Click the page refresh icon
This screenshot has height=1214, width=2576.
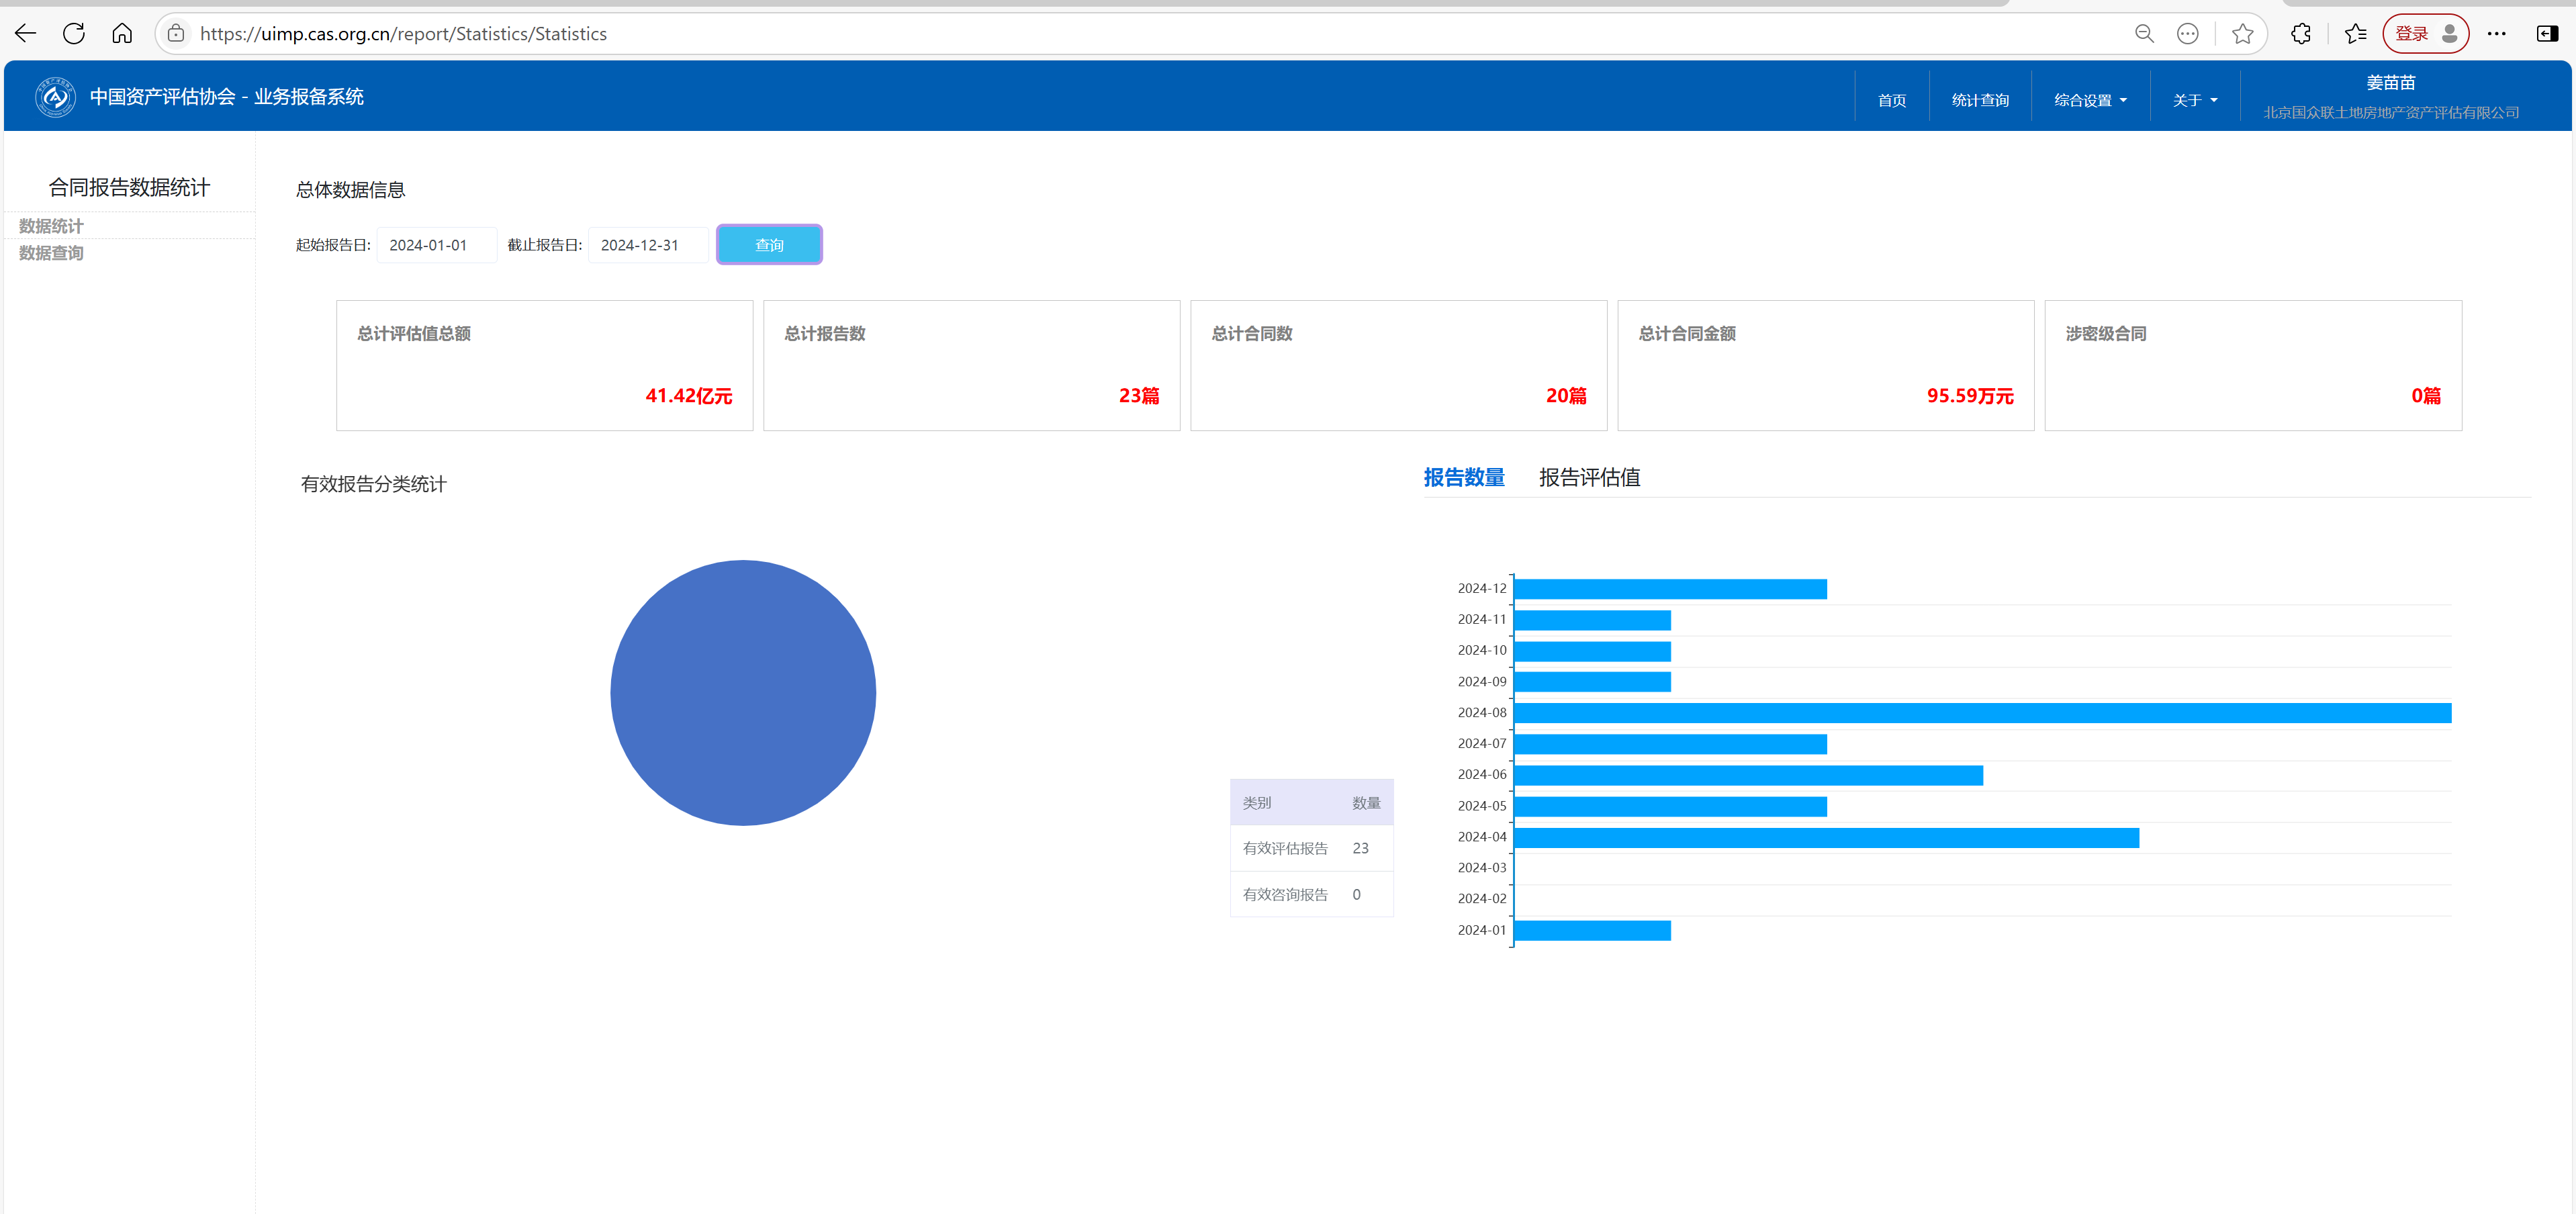pos(74,34)
